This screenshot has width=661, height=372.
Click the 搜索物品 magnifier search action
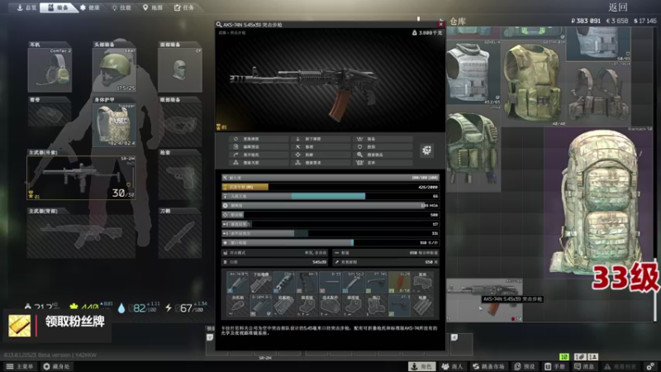click(383, 155)
